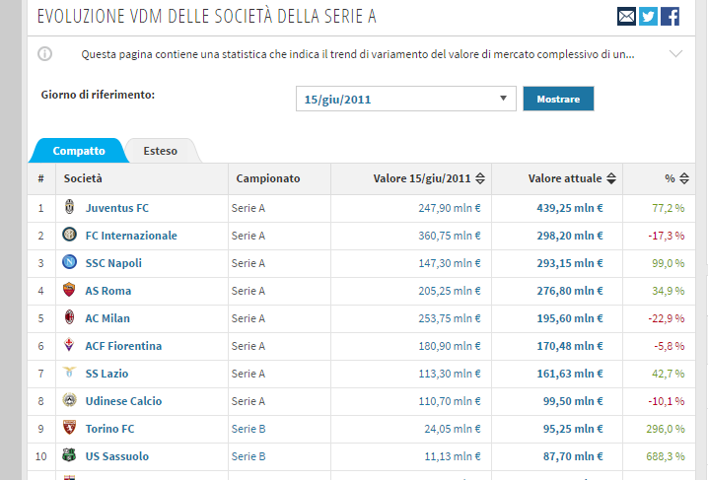
Task: Click the Torino FC club crest
Action: tap(69, 429)
